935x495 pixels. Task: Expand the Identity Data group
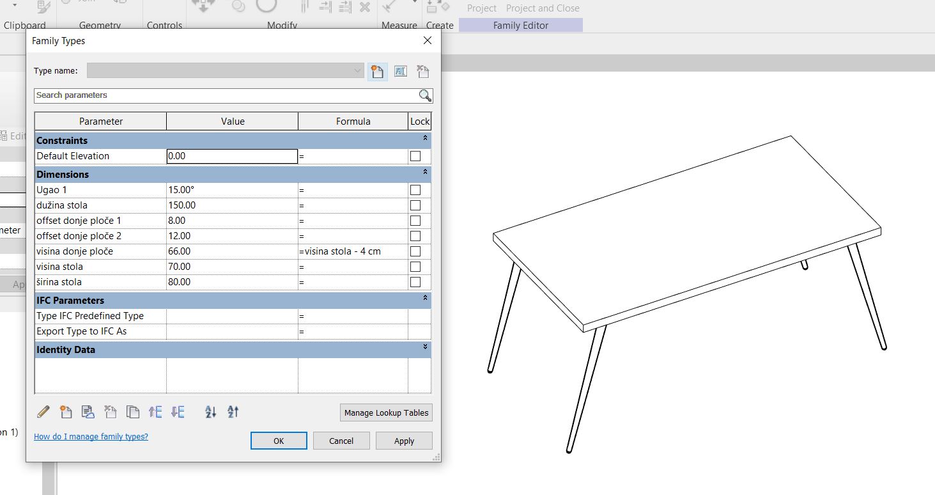click(x=425, y=347)
